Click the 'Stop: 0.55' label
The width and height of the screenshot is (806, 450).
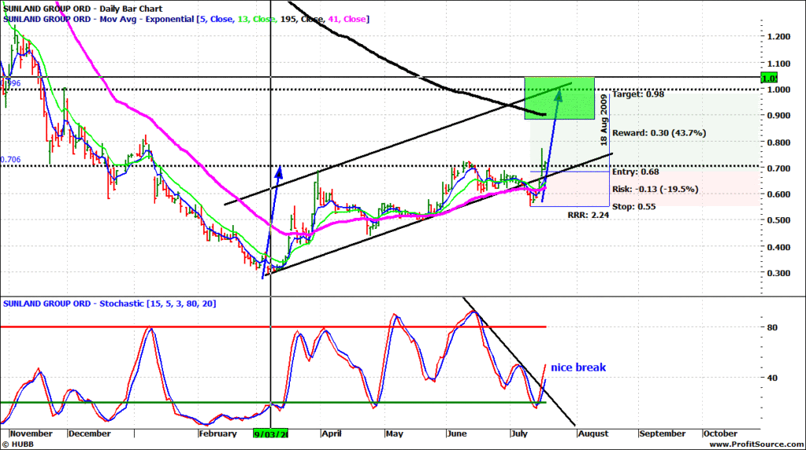[x=633, y=207]
